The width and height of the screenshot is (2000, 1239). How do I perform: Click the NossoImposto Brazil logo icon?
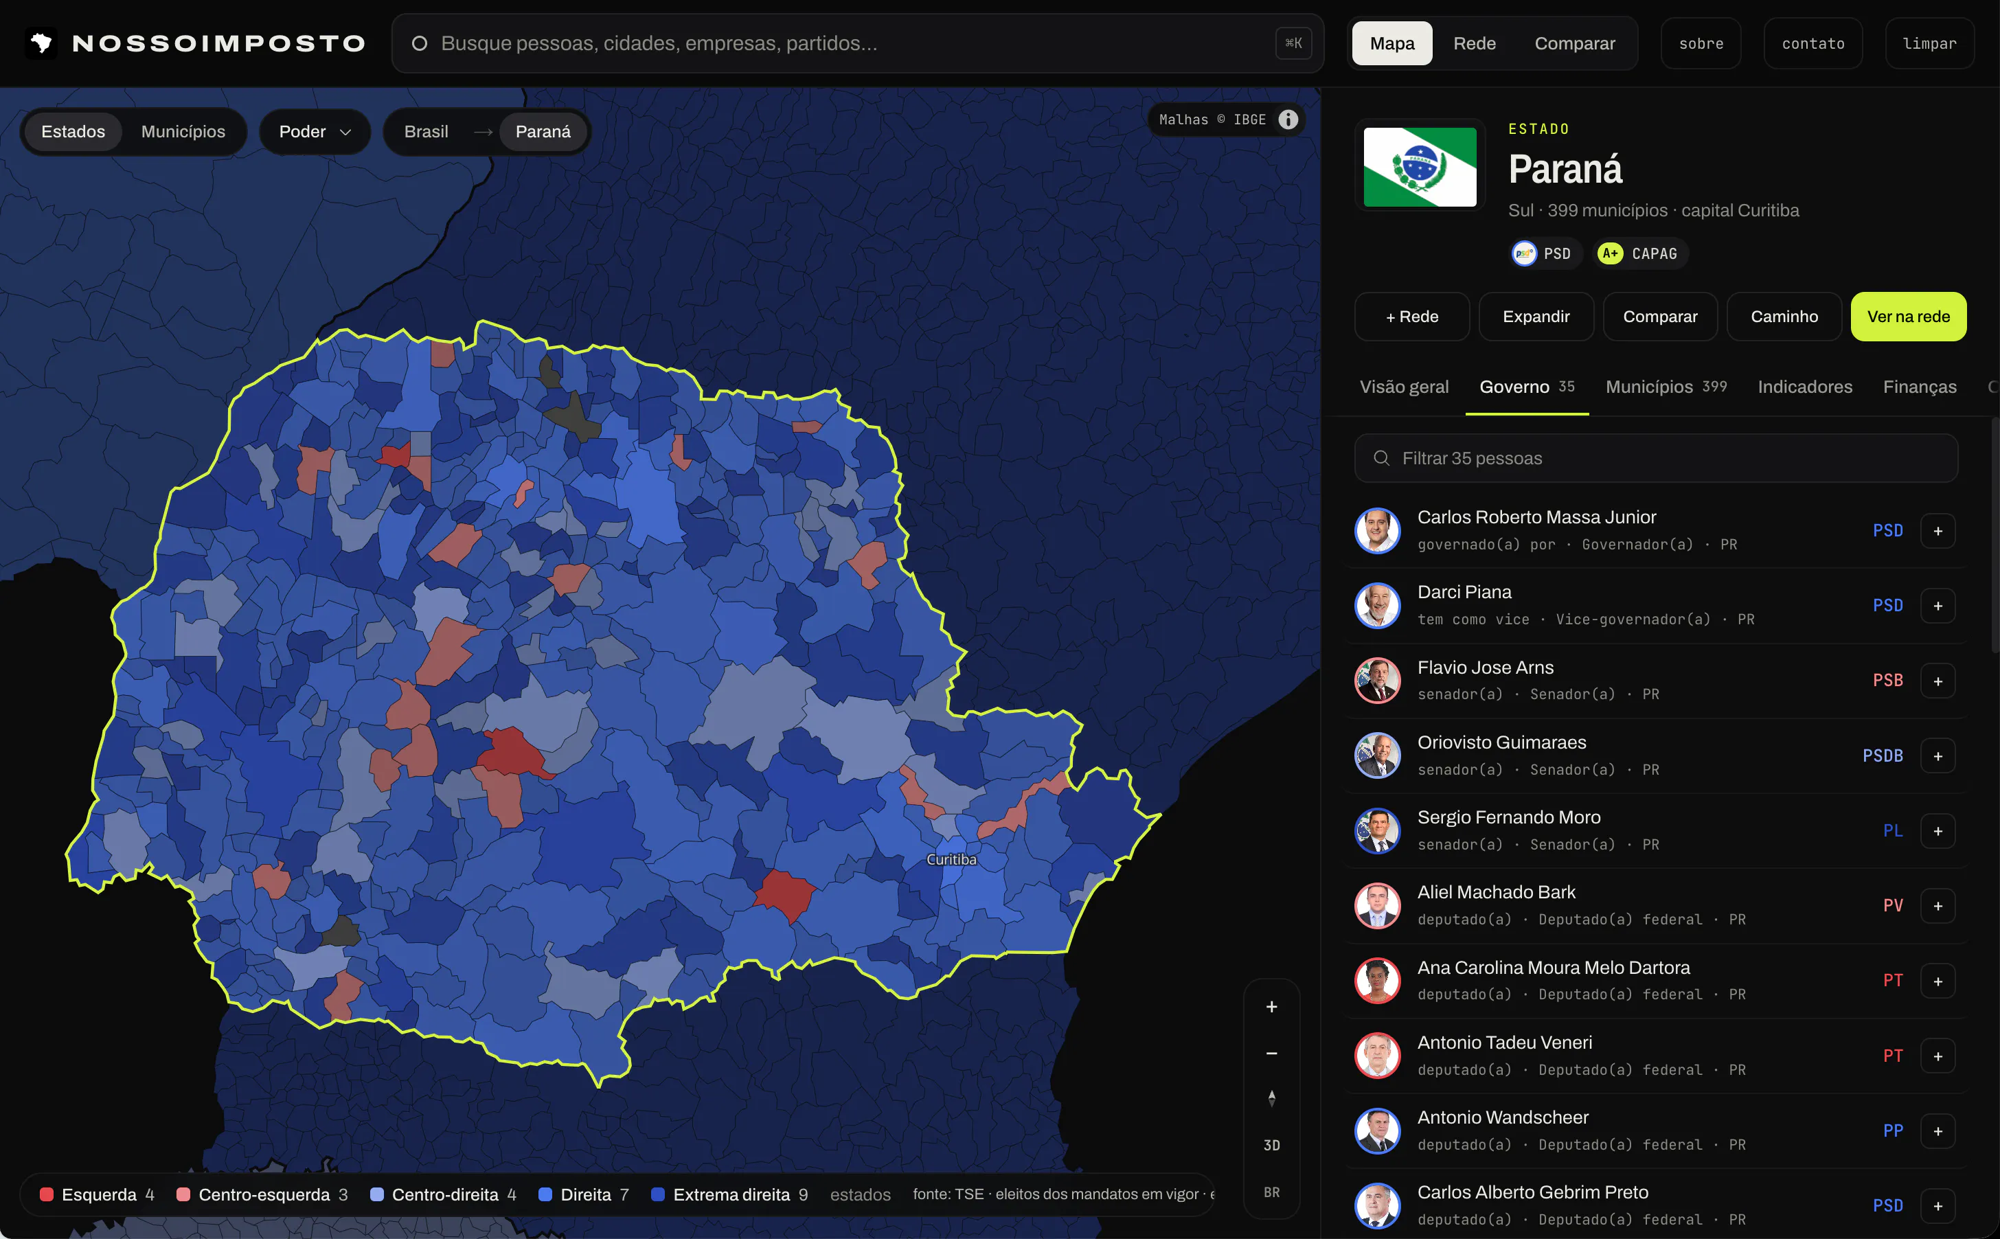(x=41, y=43)
